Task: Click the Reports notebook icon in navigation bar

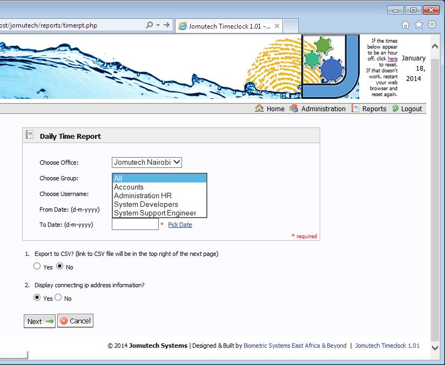Action: click(x=355, y=108)
